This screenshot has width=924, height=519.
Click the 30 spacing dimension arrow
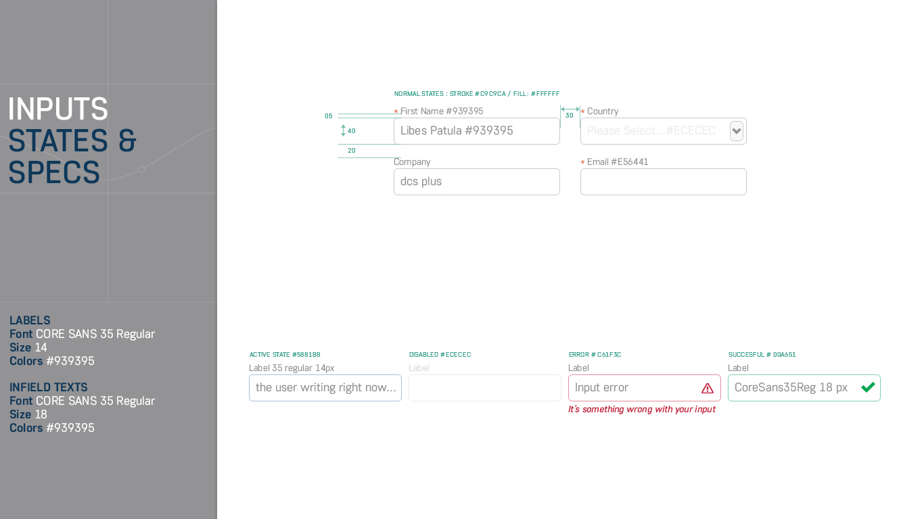(x=570, y=109)
